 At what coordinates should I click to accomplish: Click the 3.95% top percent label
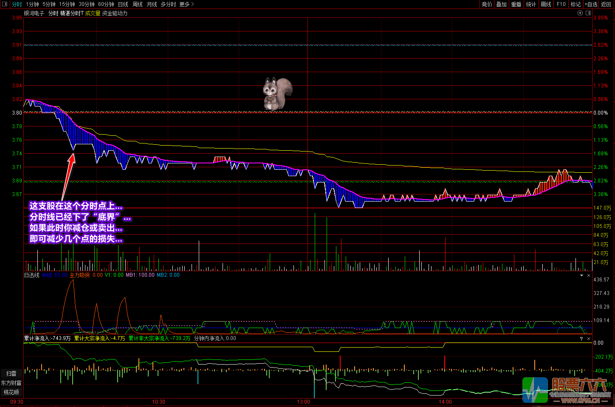[601, 18]
